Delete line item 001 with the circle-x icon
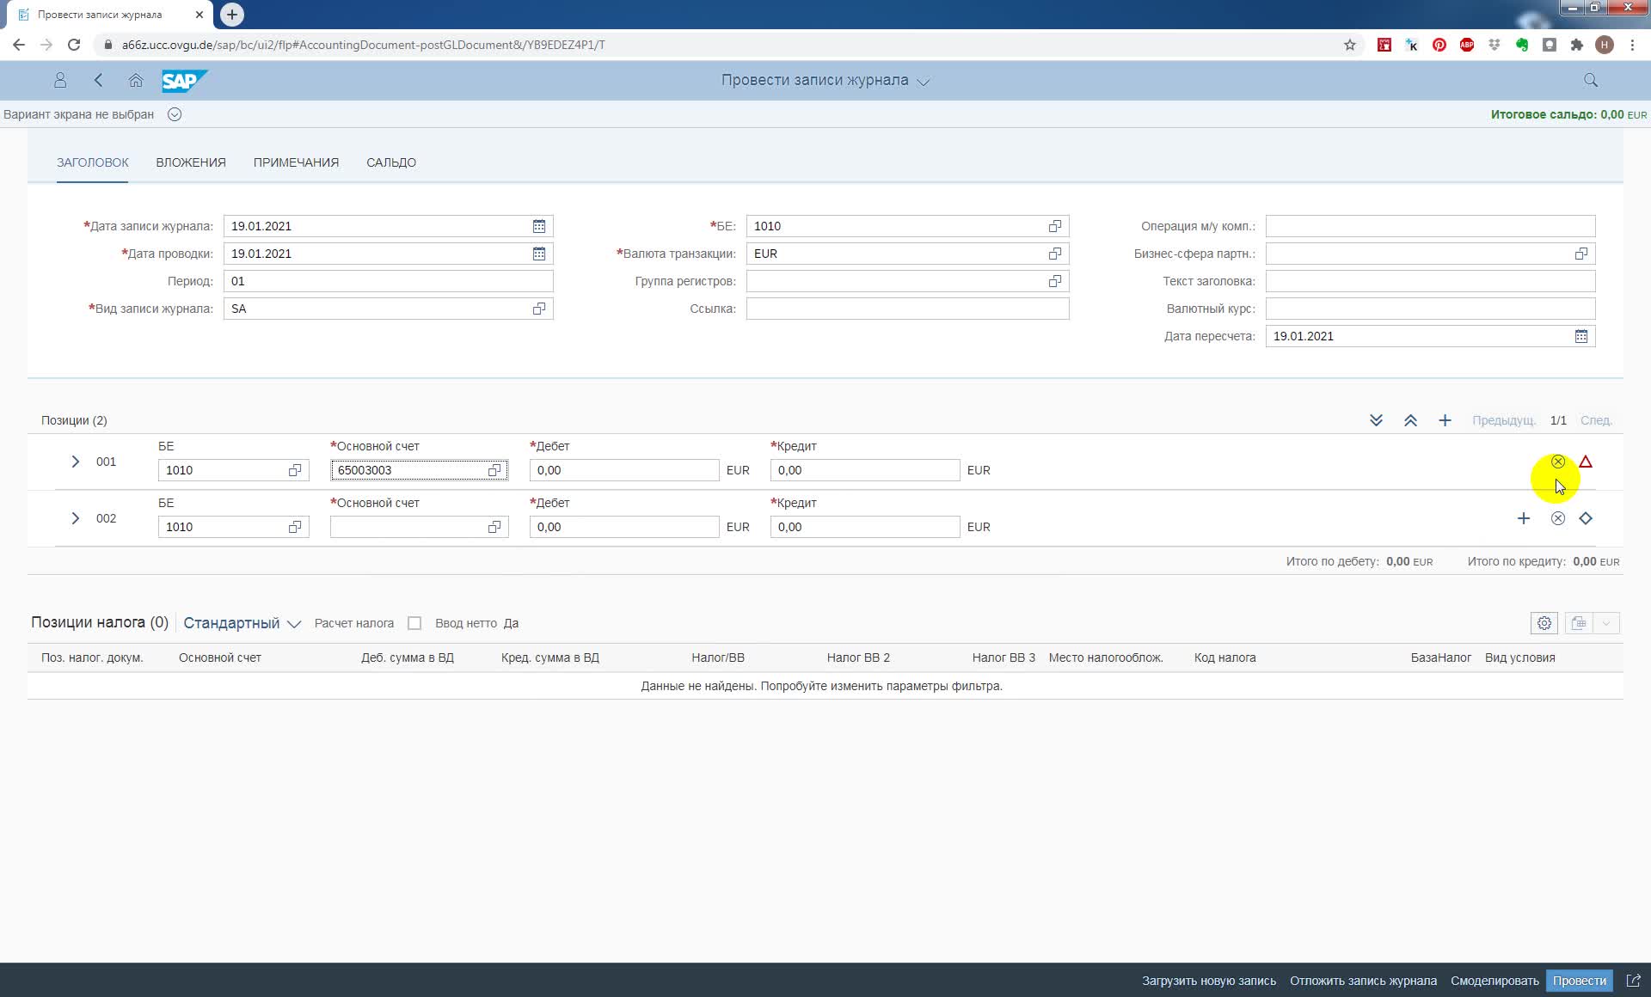The width and height of the screenshot is (1651, 997). [1558, 462]
